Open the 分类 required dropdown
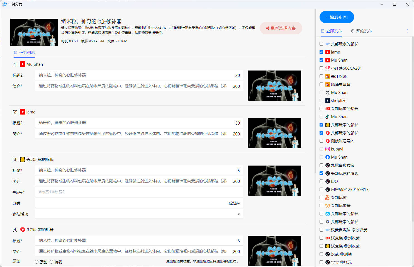The height and width of the screenshot is (267, 414). point(139,203)
